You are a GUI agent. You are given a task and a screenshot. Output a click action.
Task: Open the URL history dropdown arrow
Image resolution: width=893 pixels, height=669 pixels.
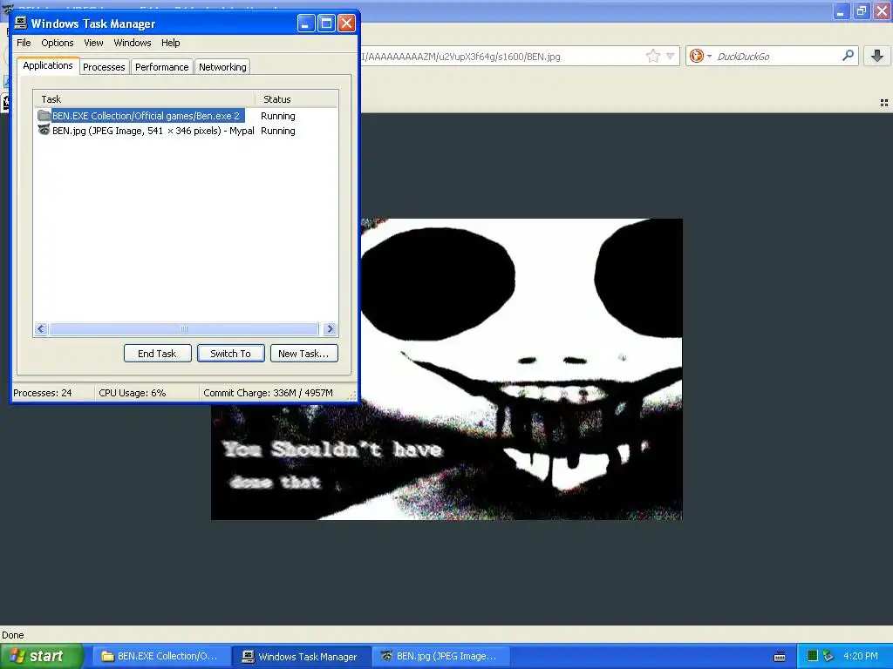[671, 56]
